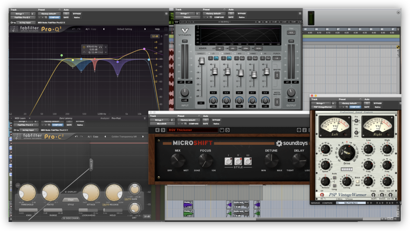
Task: Toggle the band power icon in popup
Action: coord(84,47)
